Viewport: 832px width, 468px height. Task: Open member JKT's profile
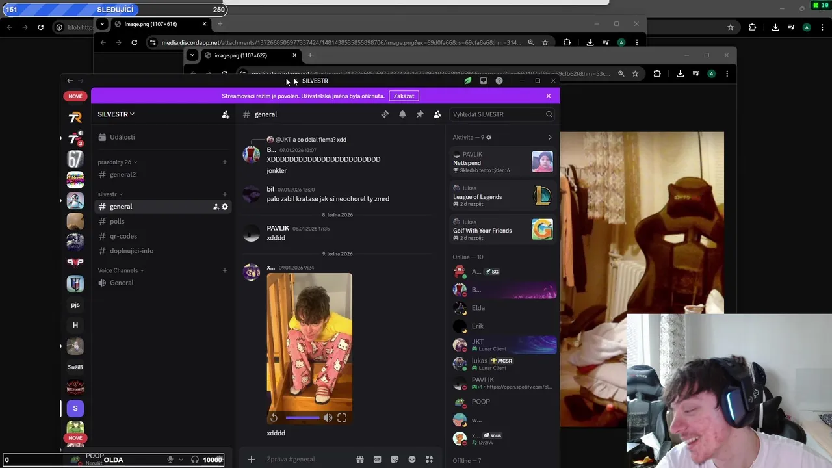[x=503, y=344]
